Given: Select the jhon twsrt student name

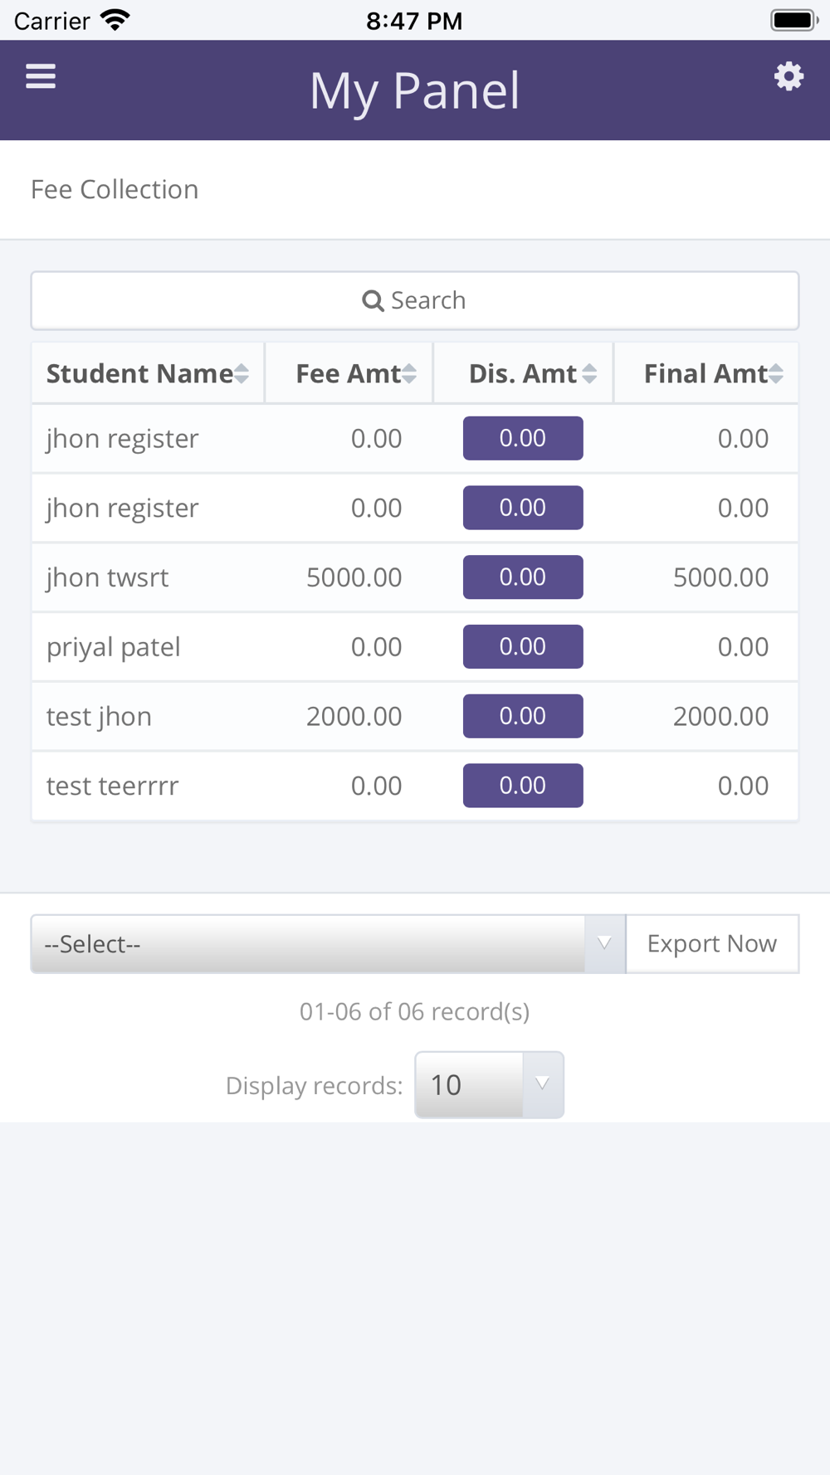Looking at the screenshot, I should pos(108,577).
